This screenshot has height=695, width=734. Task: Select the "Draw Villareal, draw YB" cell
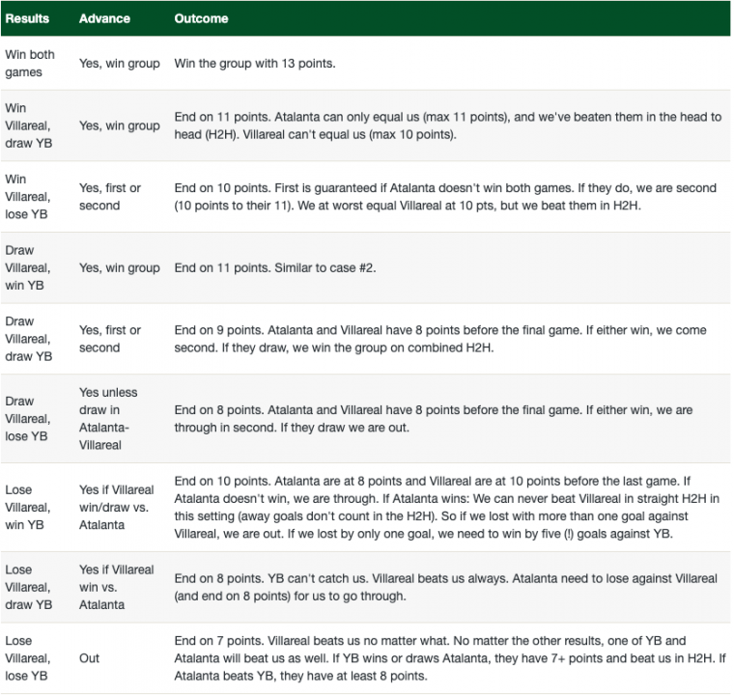pos(28,339)
